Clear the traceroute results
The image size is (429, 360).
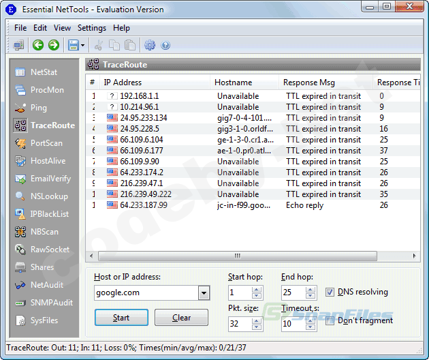(x=181, y=318)
